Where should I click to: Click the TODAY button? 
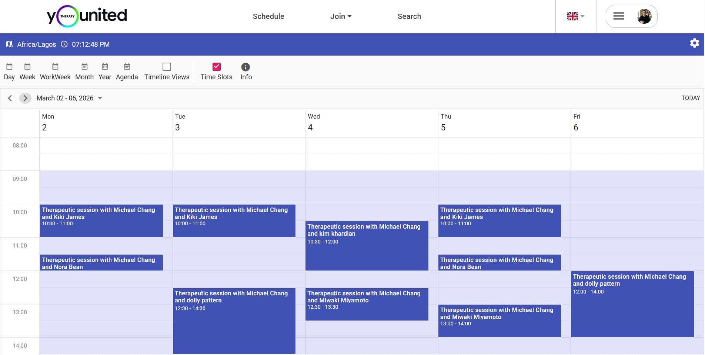coord(690,98)
